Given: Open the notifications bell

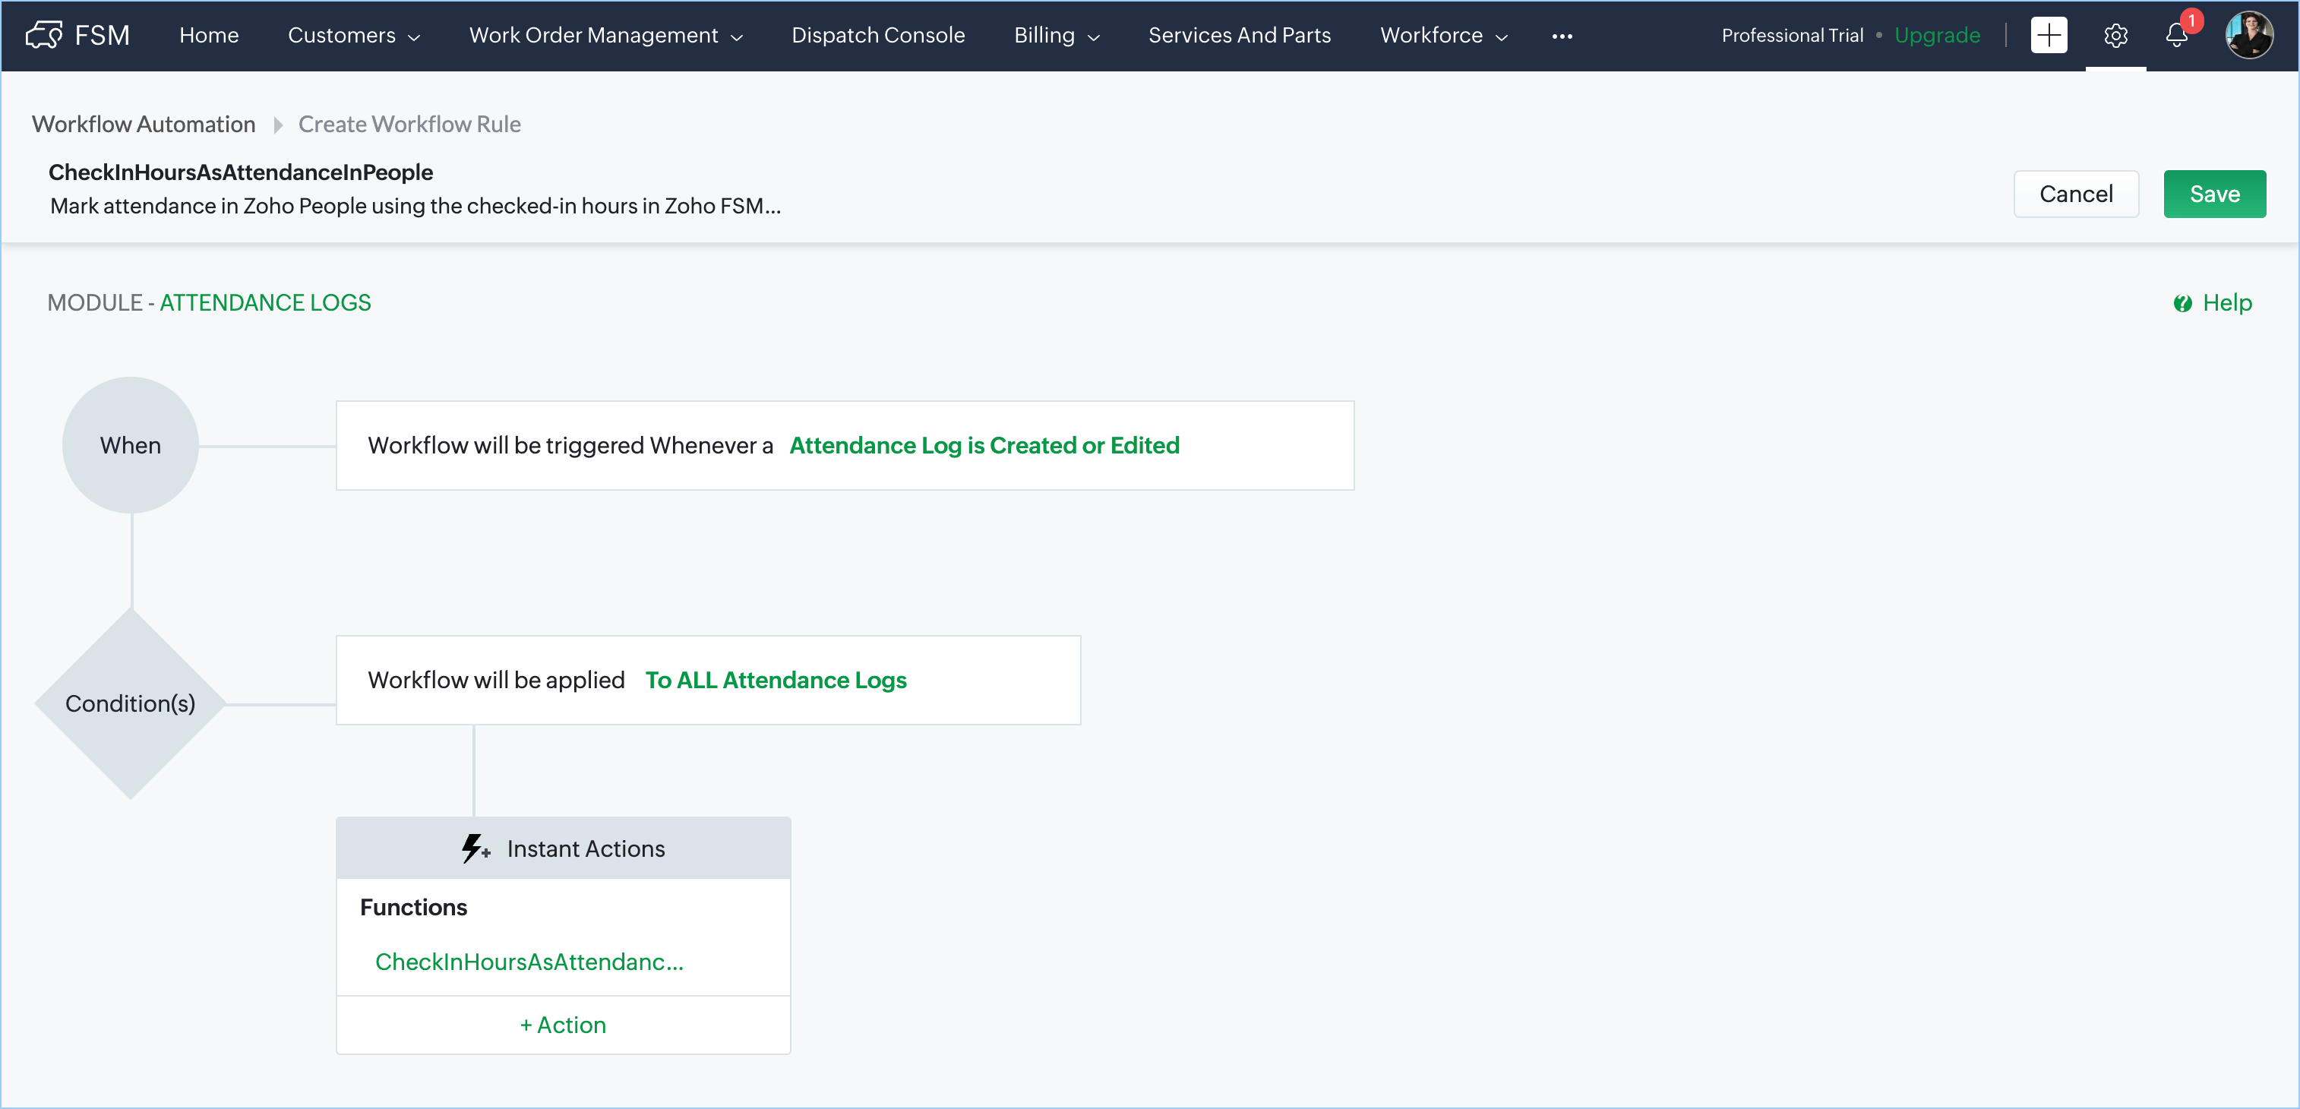Looking at the screenshot, I should (2176, 35).
